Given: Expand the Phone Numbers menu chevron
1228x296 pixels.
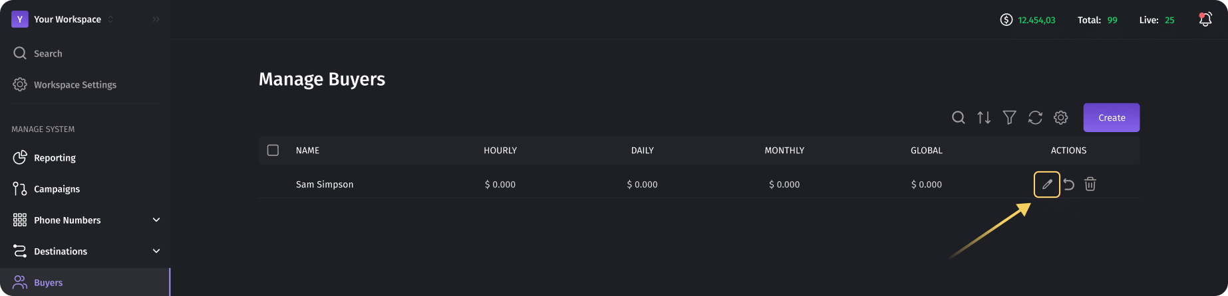Looking at the screenshot, I should point(156,220).
